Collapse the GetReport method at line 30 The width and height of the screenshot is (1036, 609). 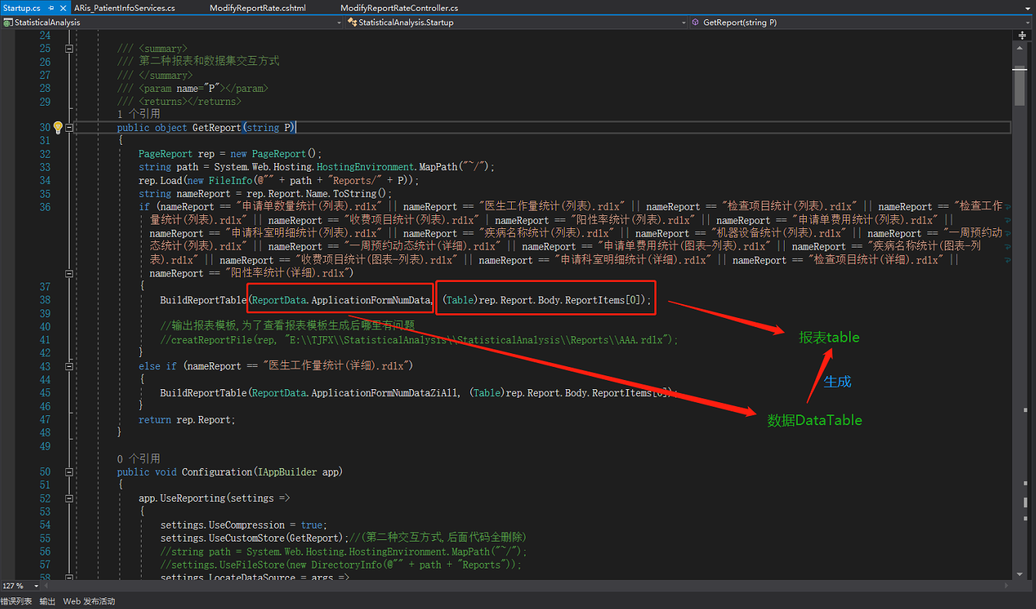pyautogui.click(x=69, y=128)
